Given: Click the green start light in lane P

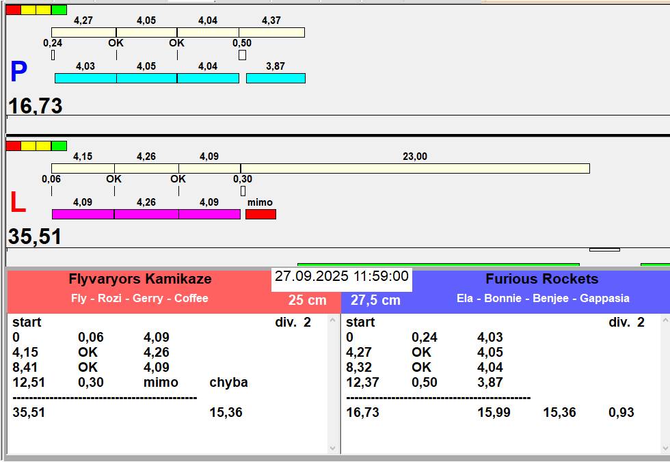Looking at the screenshot, I should pos(59,10).
